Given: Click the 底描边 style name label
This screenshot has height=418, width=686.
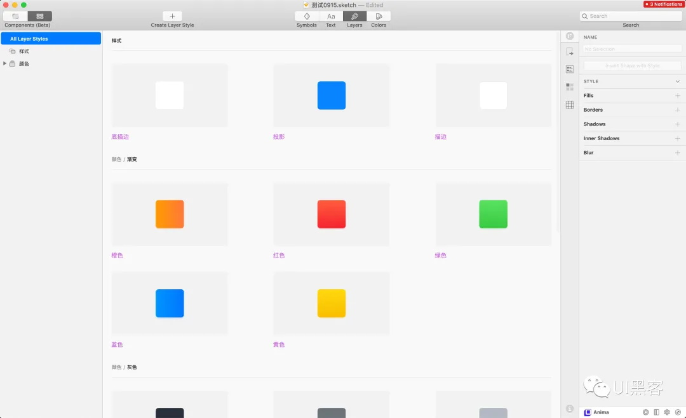Looking at the screenshot, I should coord(120,137).
